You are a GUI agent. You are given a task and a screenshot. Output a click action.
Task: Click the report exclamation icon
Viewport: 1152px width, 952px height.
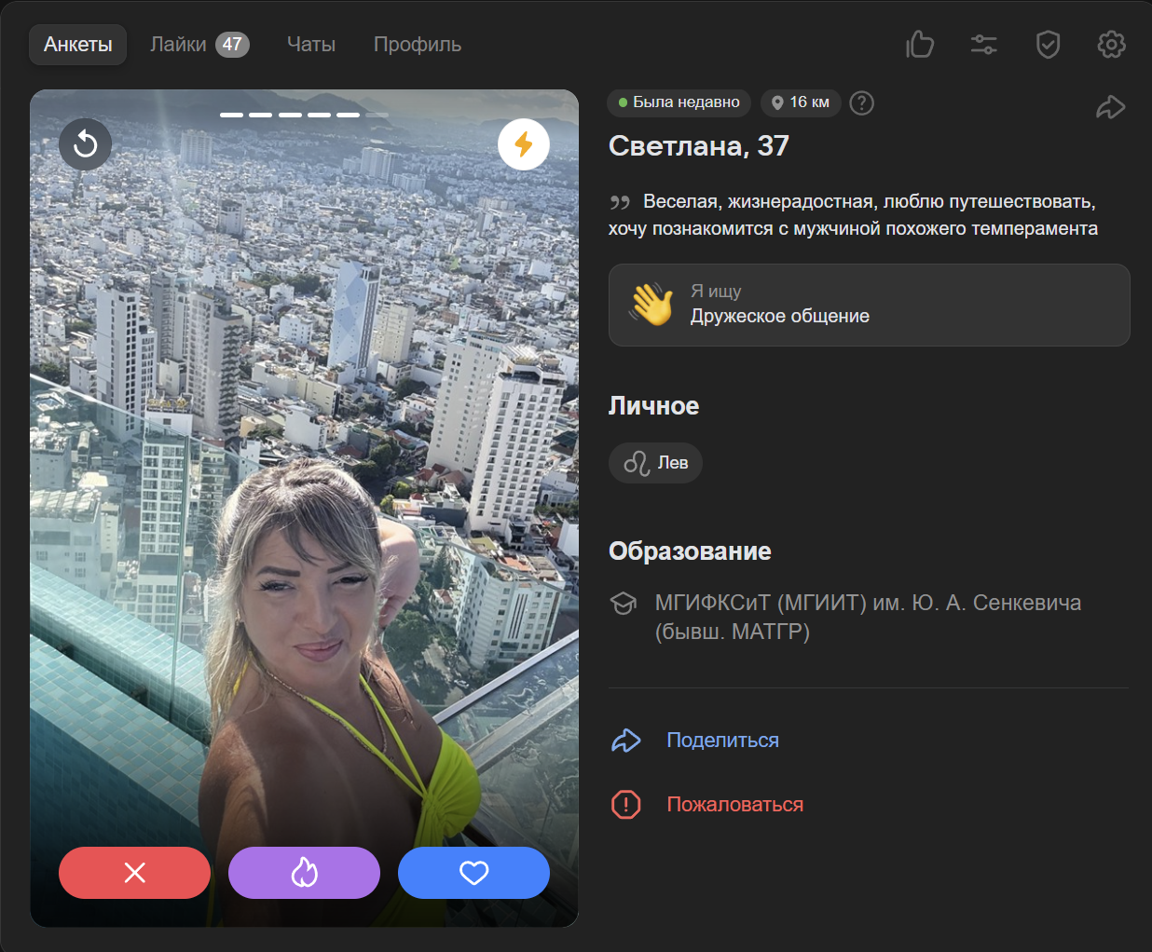(x=625, y=805)
